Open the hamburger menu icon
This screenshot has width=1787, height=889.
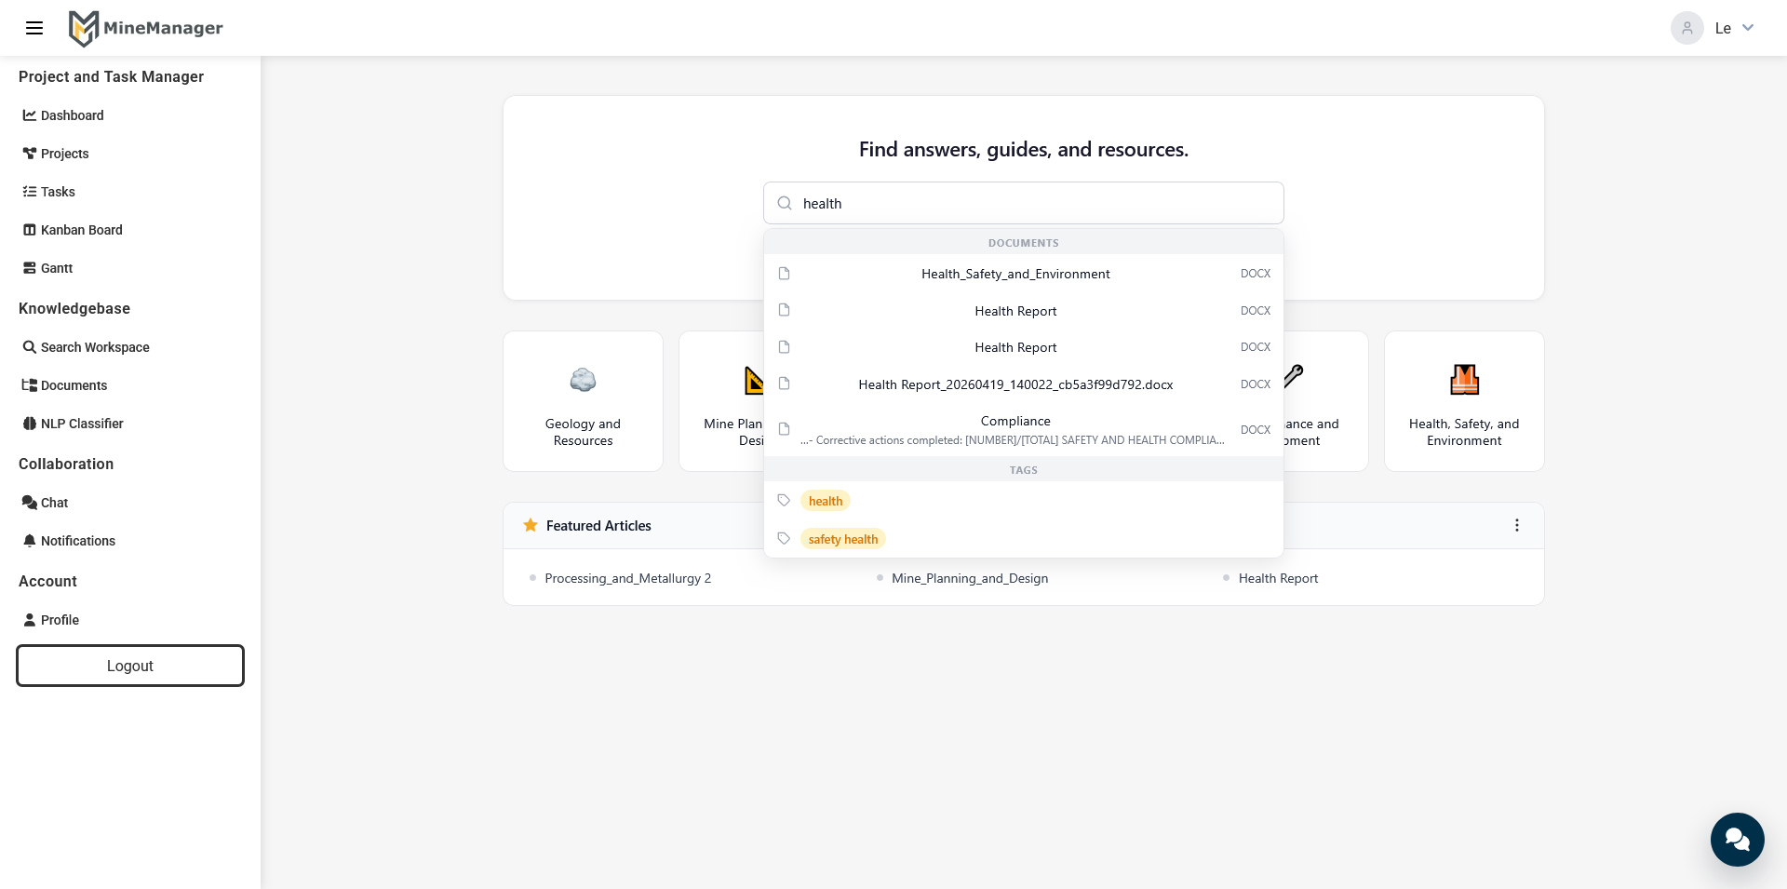[34, 28]
